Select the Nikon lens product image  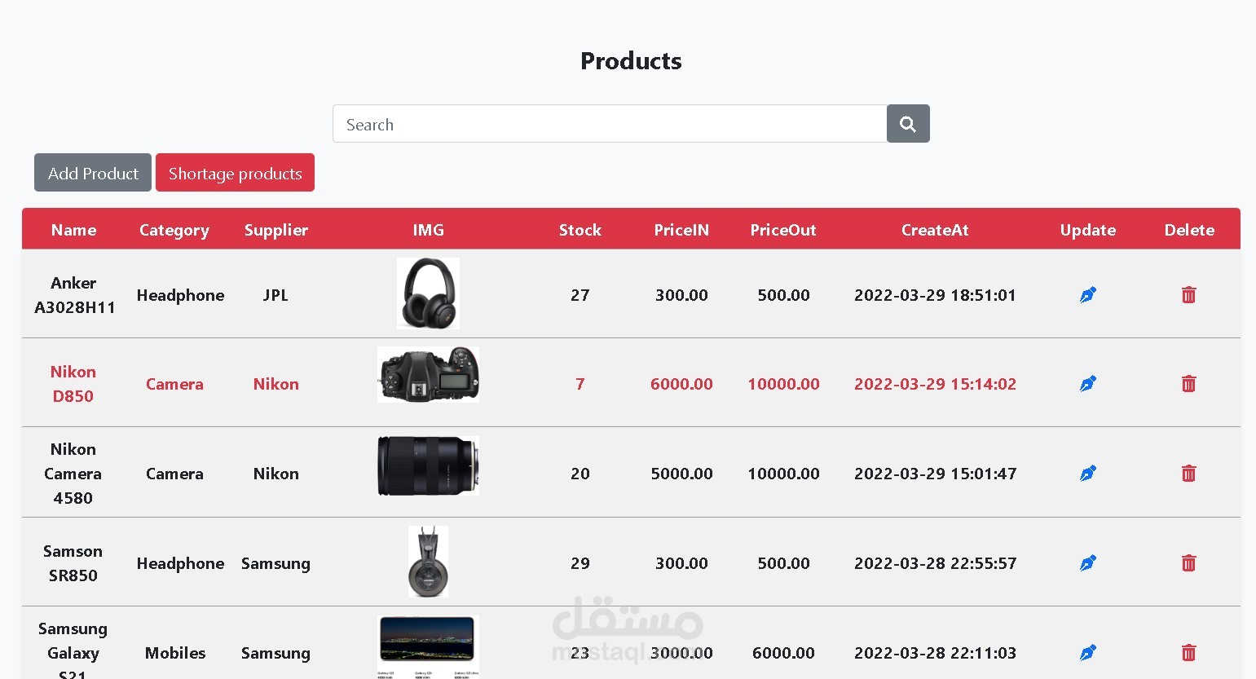click(428, 465)
